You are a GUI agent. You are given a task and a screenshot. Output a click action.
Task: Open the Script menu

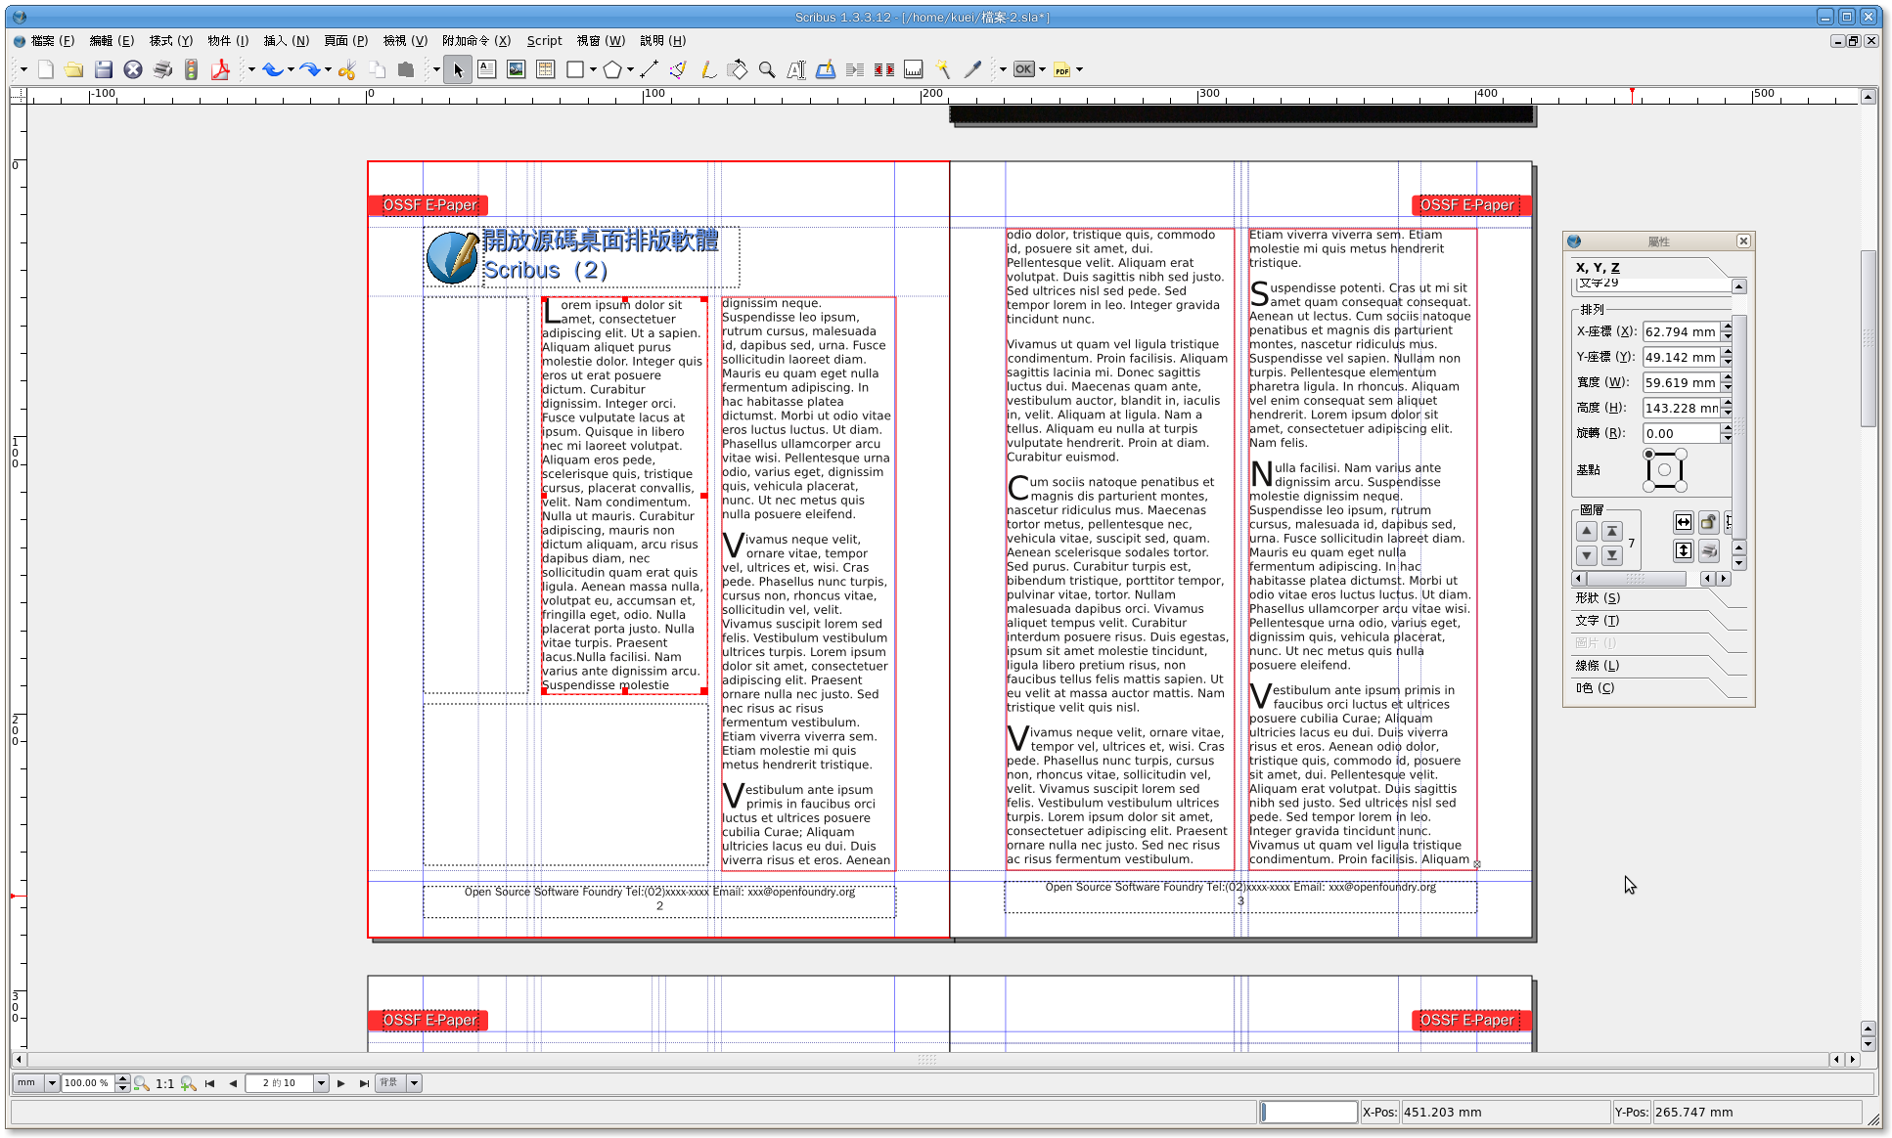(544, 41)
